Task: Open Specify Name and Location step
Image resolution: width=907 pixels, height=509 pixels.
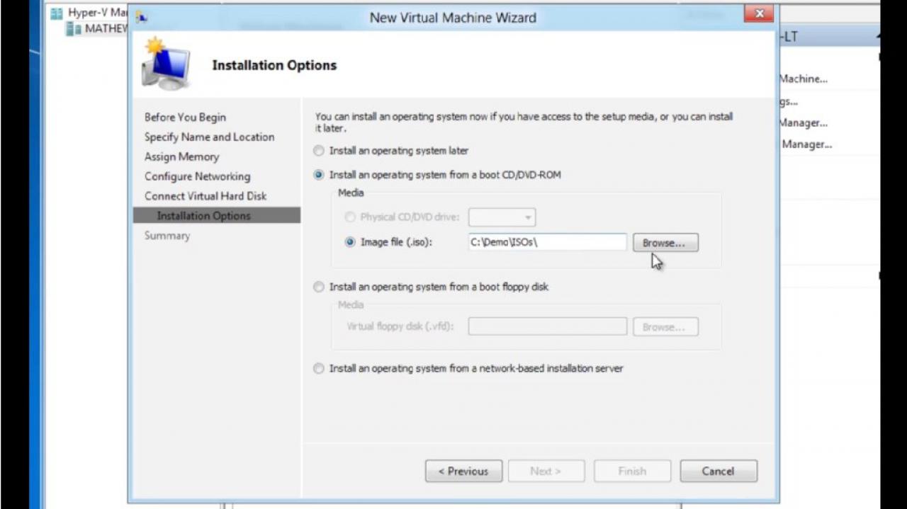Action: [209, 137]
